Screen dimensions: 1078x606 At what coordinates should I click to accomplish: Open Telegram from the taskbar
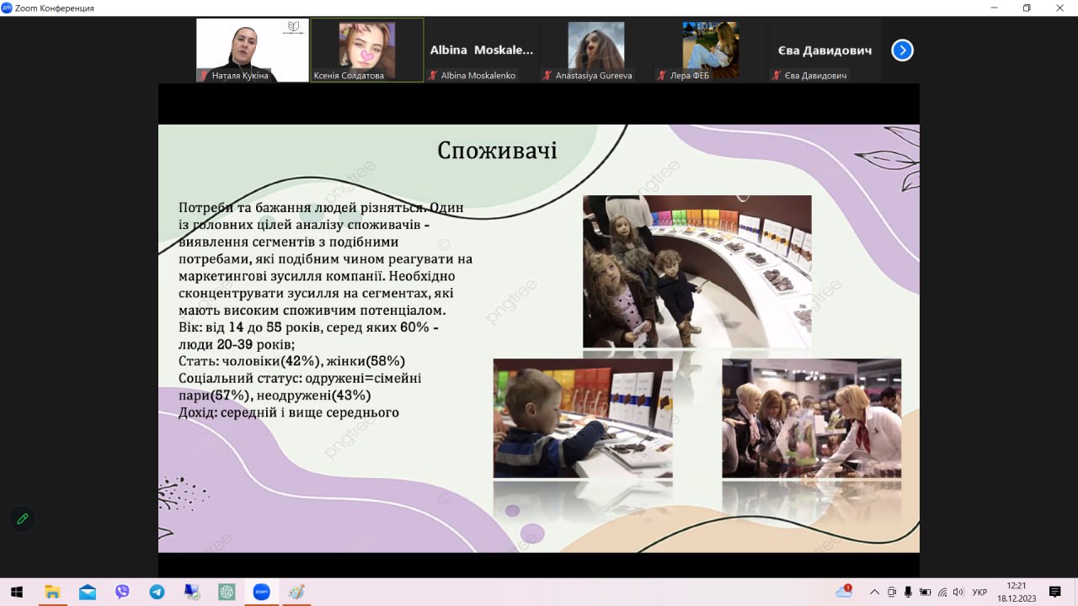157,592
